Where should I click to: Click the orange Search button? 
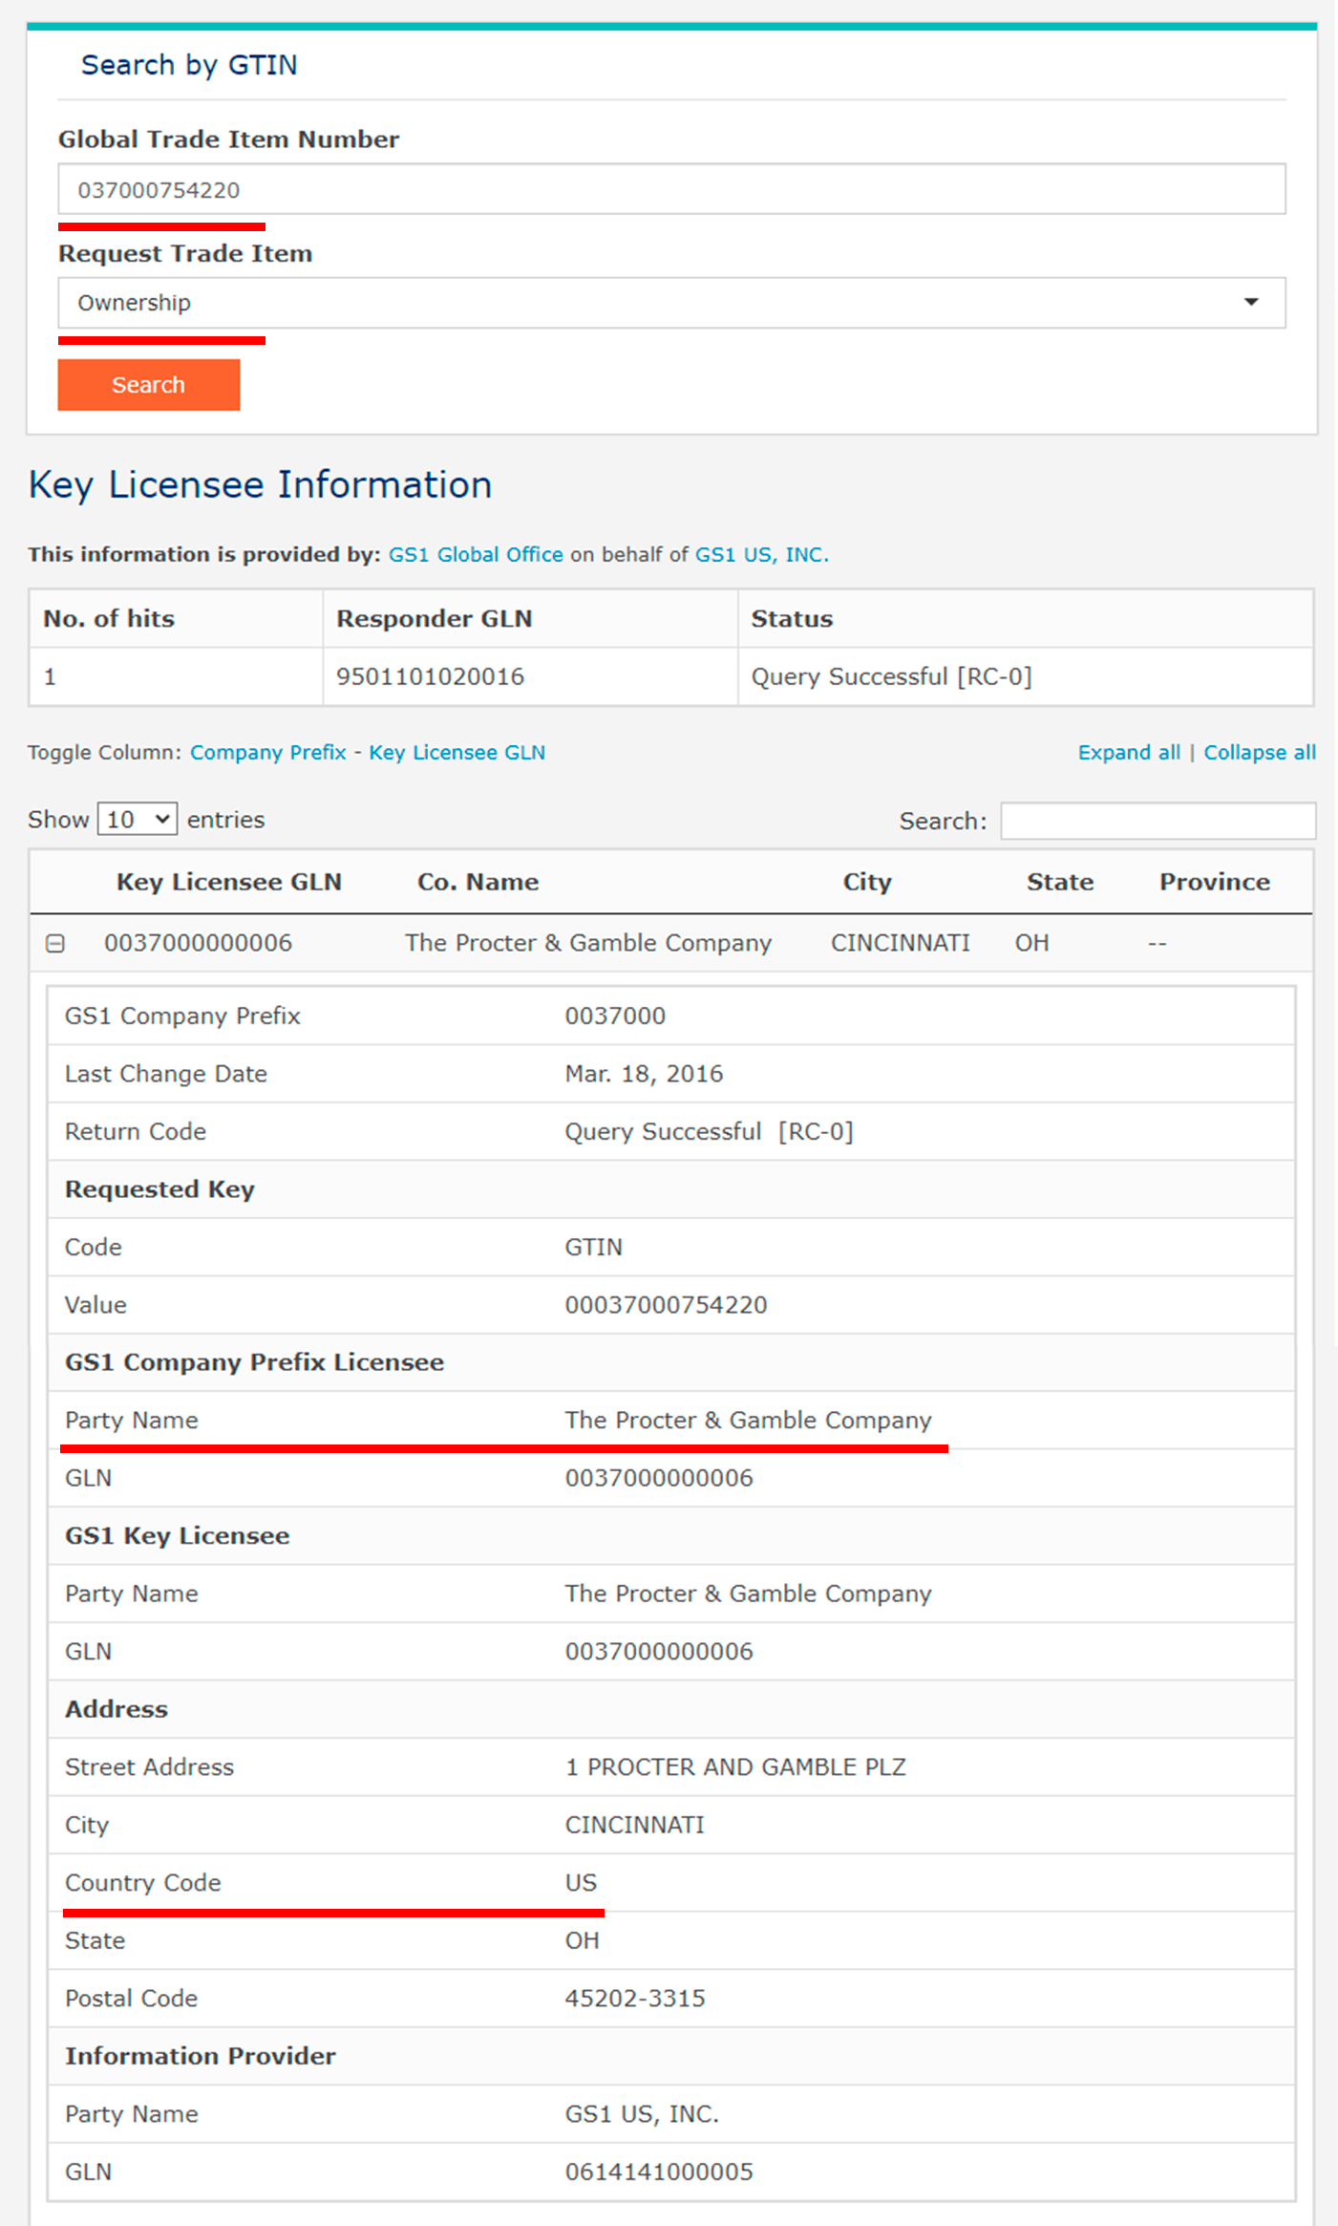tap(148, 385)
